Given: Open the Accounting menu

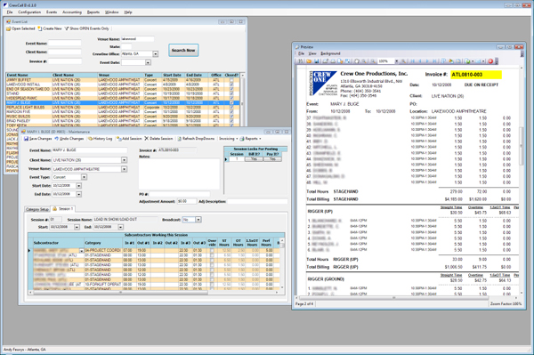Looking at the screenshot, I should [72, 12].
